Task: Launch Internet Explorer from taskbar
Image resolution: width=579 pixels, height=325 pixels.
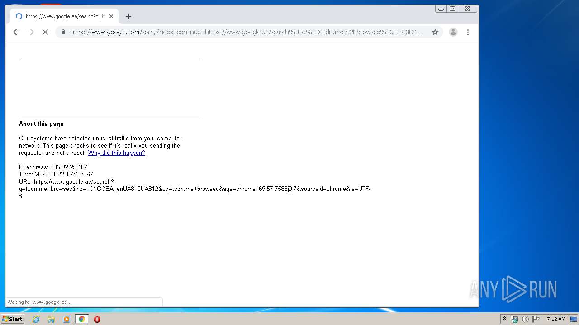Action: (36, 319)
